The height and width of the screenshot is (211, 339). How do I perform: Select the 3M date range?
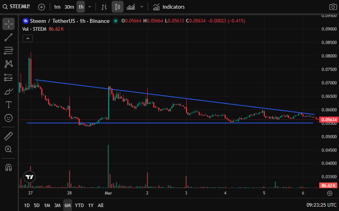click(57, 205)
